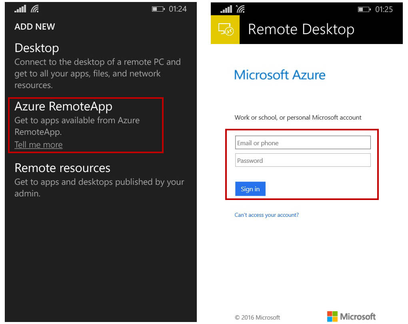This screenshot has width=408, height=324.
Task: Click the 01:24 clock
Action: pos(178,9)
